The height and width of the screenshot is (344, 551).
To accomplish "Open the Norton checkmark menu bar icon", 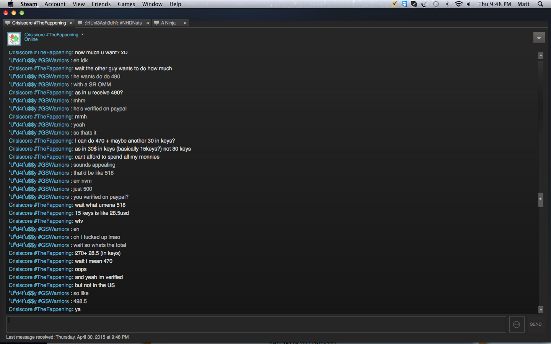I will click(394, 4).
